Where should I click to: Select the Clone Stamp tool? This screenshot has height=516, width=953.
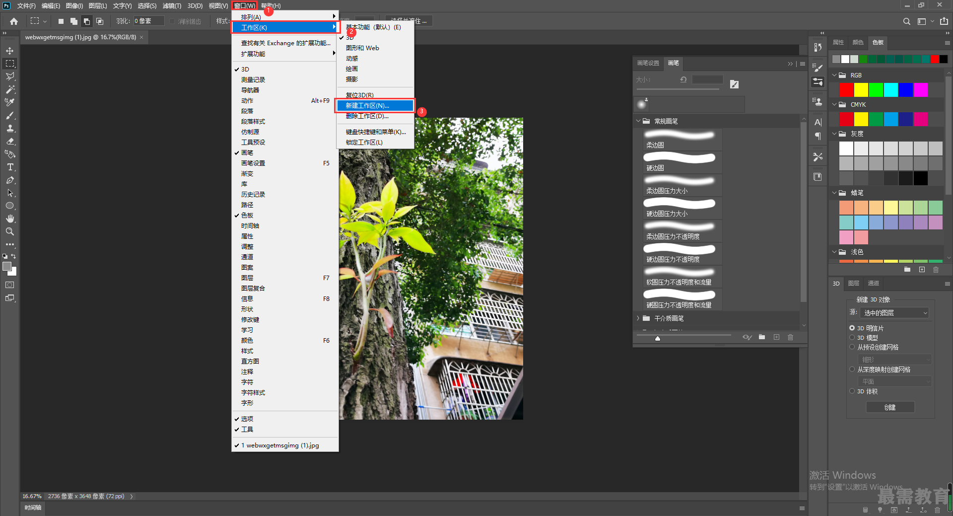10,128
